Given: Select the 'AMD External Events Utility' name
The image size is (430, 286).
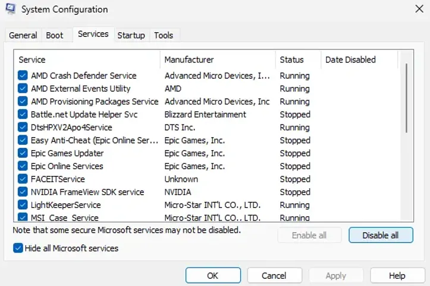Looking at the screenshot, I should [x=81, y=88].
